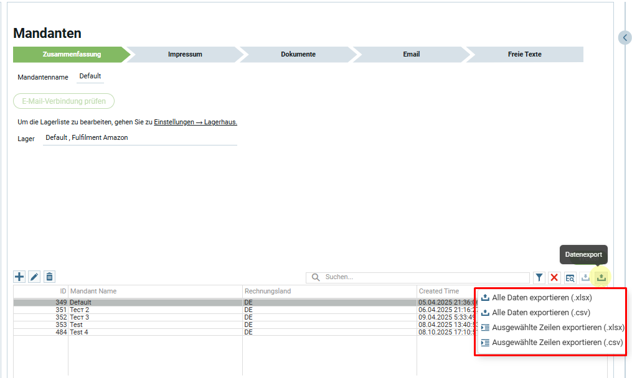Go to the Email tab
The height and width of the screenshot is (378, 632).
point(411,54)
